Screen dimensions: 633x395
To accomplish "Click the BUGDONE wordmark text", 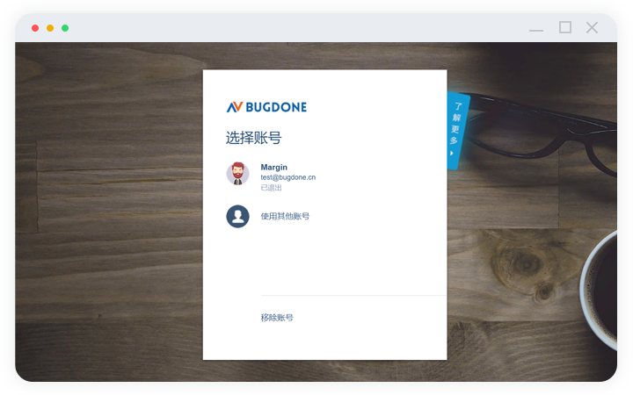I will coord(276,107).
